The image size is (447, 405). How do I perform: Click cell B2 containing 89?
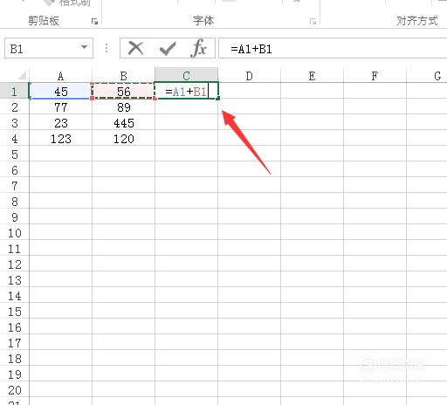(x=123, y=106)
